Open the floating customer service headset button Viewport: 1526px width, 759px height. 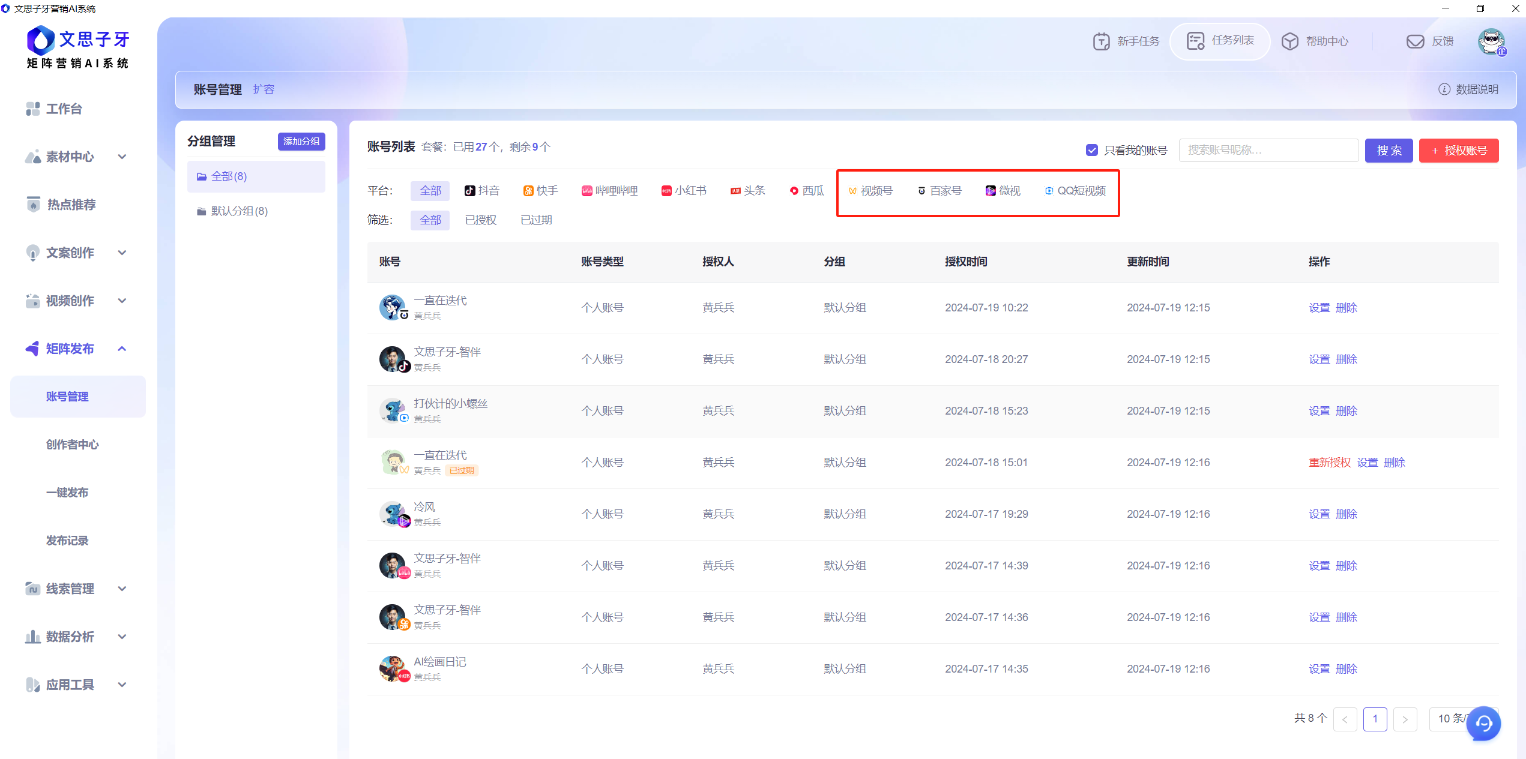(x=1483, y=724)
